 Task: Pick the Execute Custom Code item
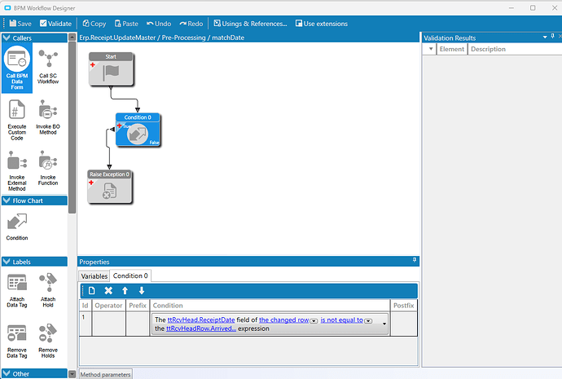pyautogui.click(x=17, y=117)
